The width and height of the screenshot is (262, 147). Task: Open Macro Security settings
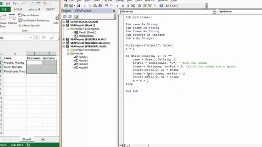(x=29, y=25)
